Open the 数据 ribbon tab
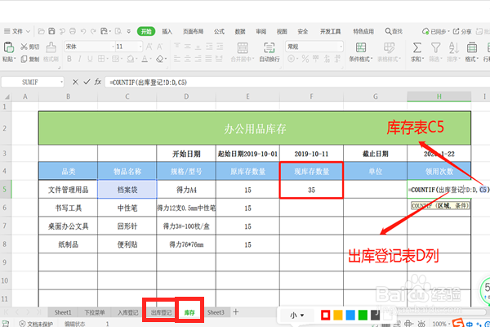Screen dimensions: 490x327 click(240, 31)
